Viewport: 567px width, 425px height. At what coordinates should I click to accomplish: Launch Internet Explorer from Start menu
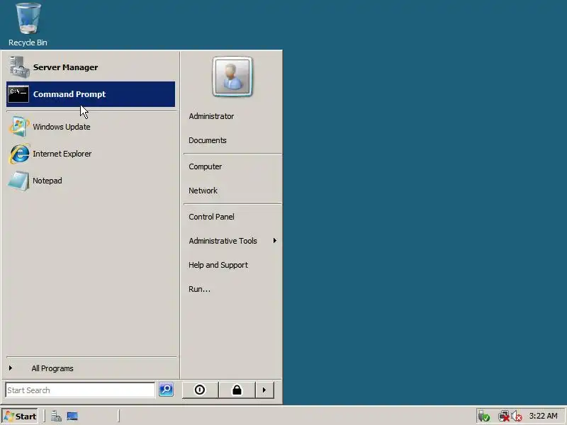[91, 154]
